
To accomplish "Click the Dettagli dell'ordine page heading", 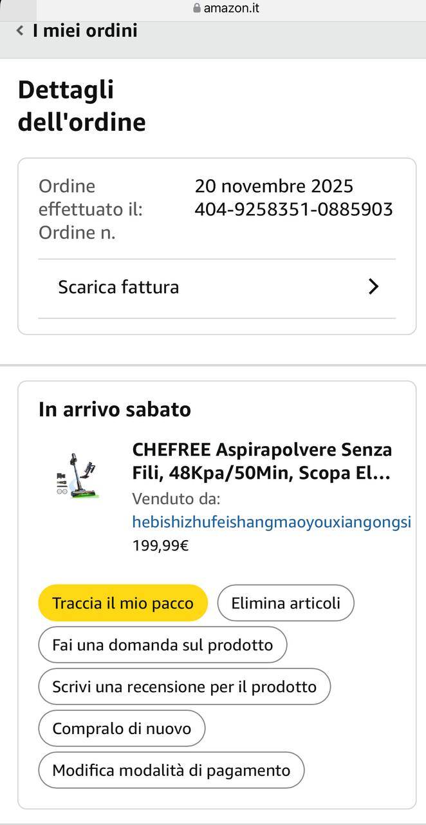I will 82,106.
